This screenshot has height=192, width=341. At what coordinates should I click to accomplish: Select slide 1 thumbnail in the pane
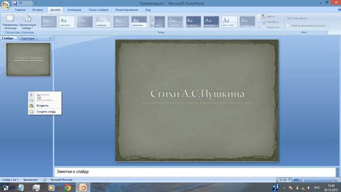28,59
